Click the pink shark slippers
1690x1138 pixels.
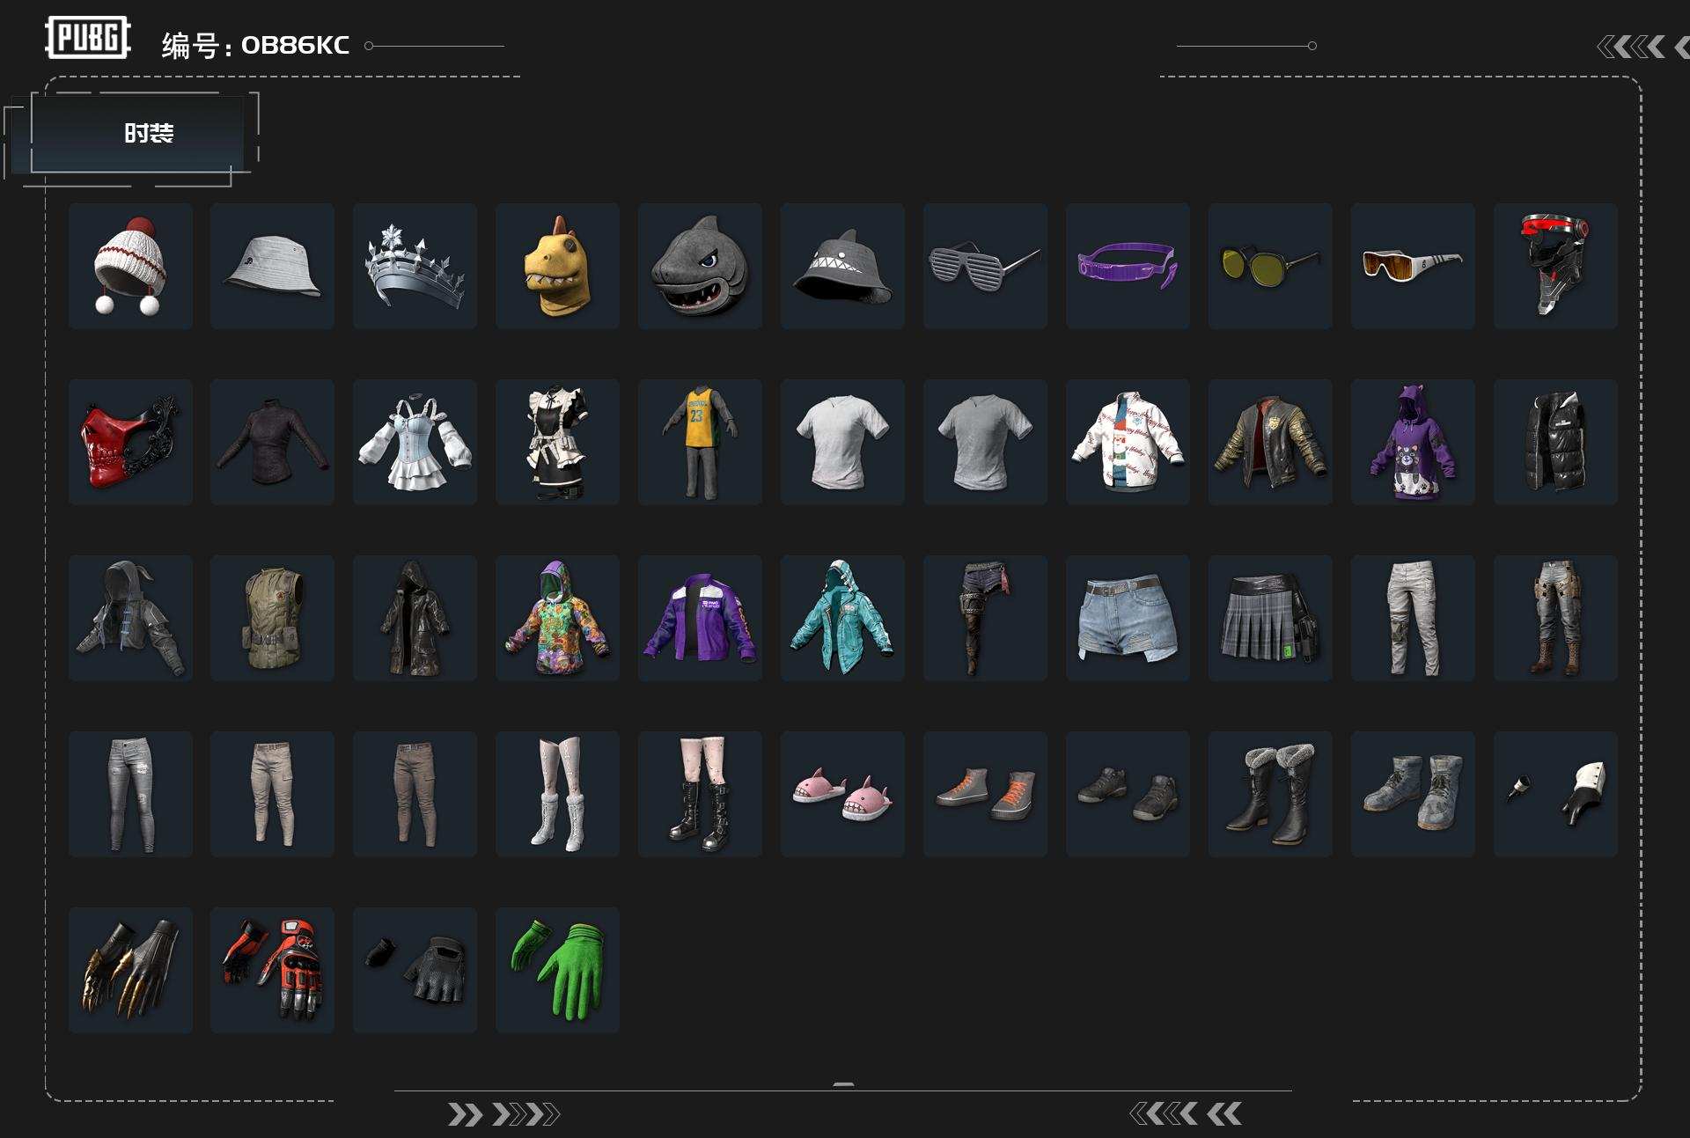842,794
